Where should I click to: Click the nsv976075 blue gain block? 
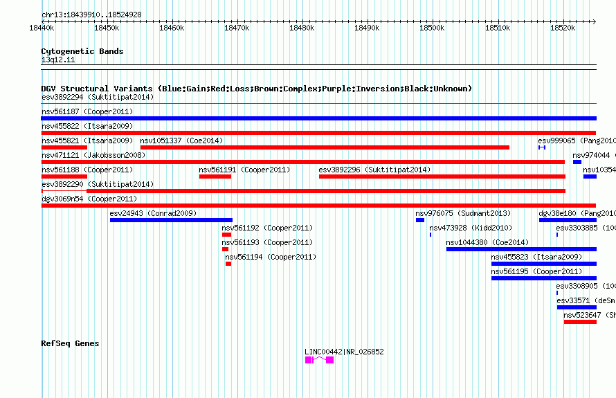(x=420, y=220)
